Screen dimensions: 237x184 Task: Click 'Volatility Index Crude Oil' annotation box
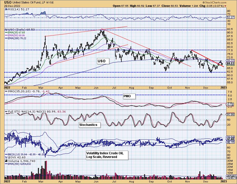(x=107, y=155)
